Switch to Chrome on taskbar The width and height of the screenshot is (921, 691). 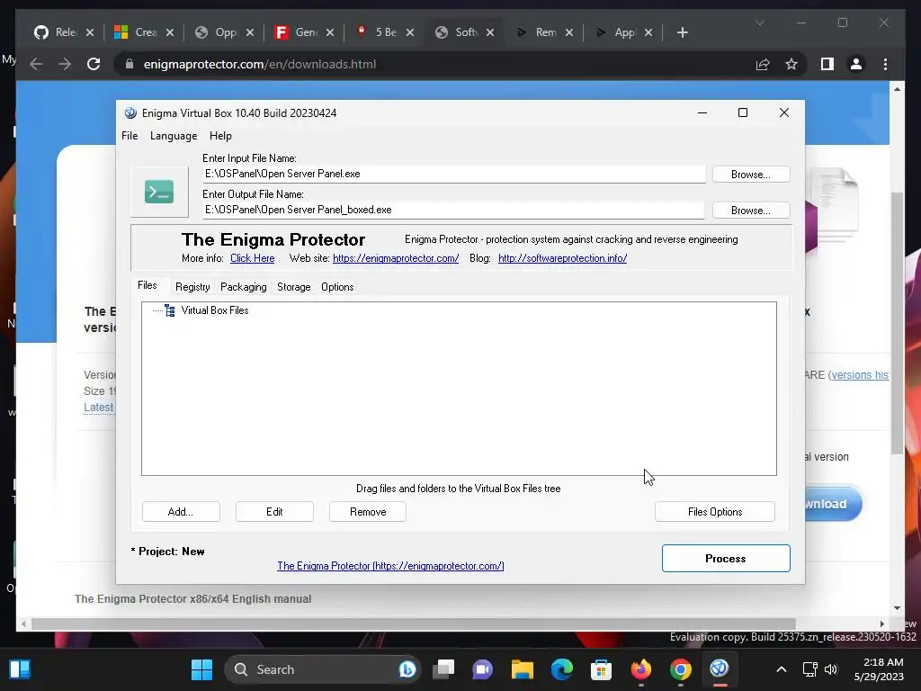(x=680, y=669)
